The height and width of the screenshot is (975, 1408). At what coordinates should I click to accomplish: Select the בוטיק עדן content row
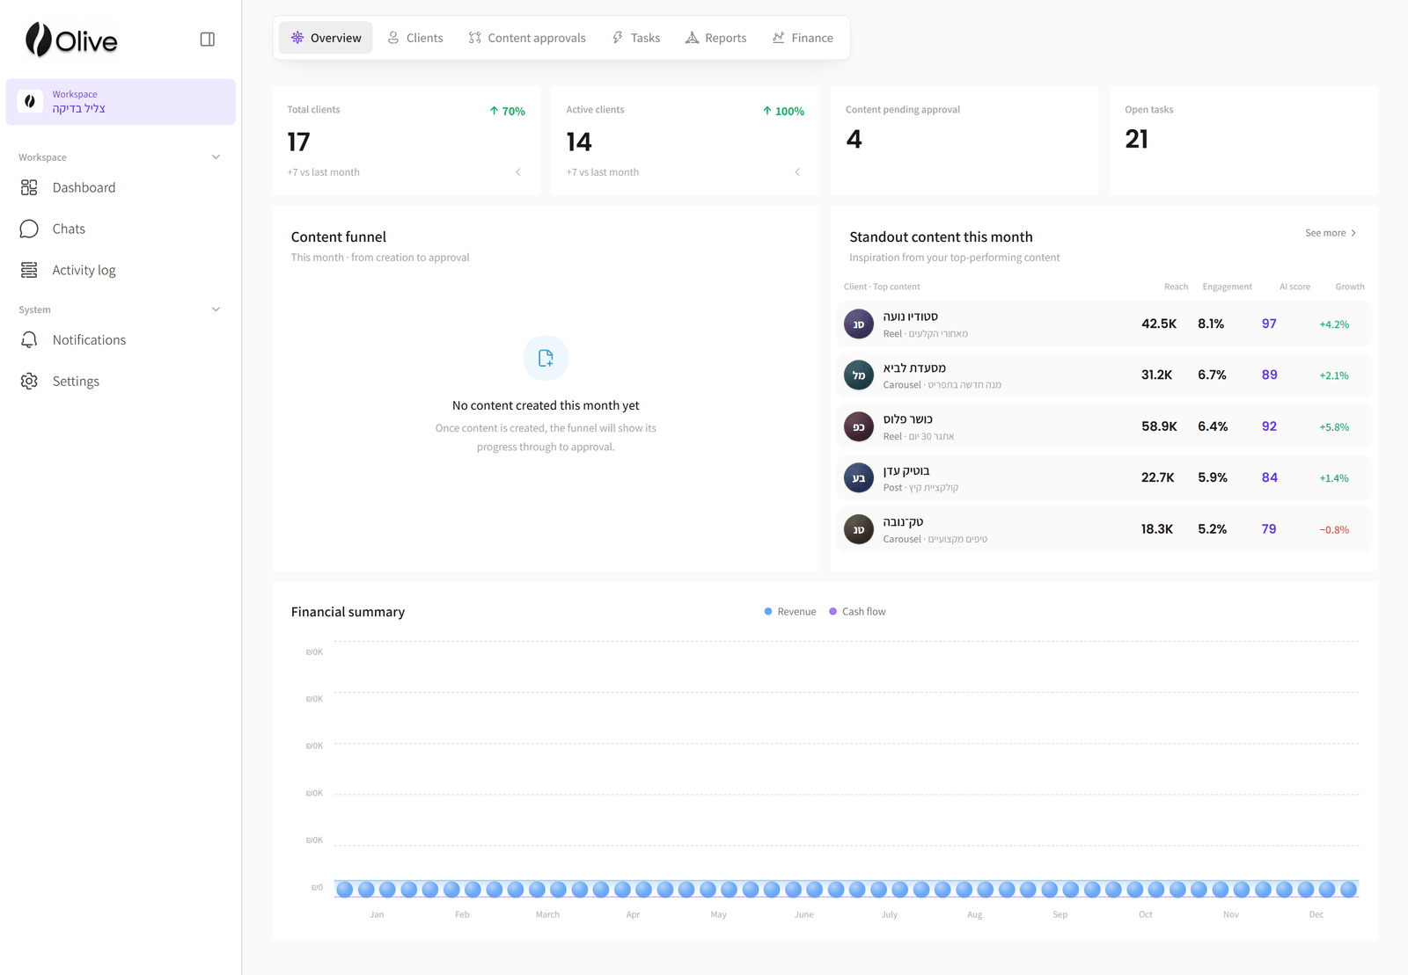click(1104, 478)
